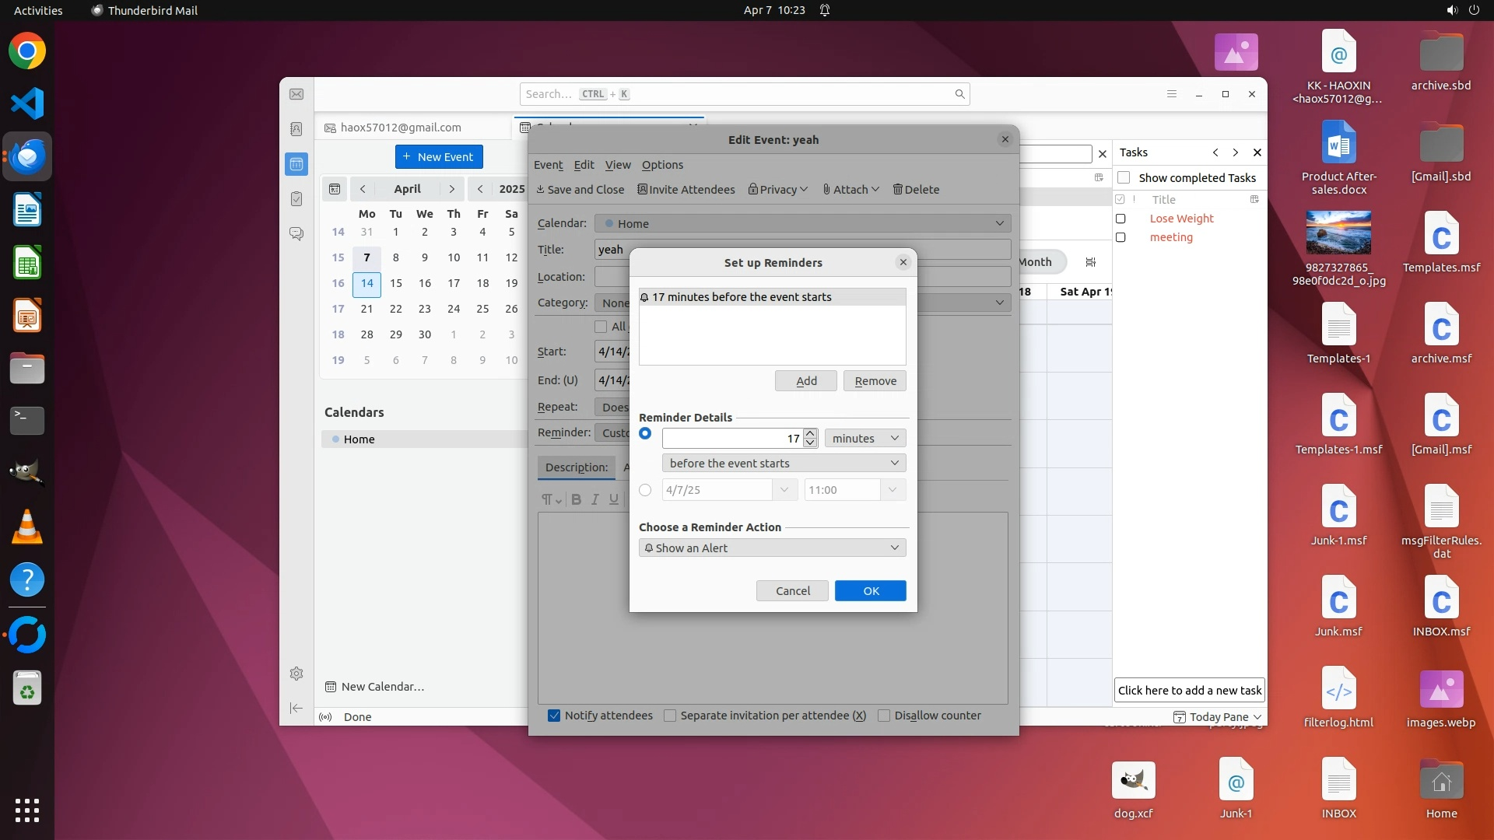
Task: Open the Address Book sidebar icon
Action: coord(296,129)
